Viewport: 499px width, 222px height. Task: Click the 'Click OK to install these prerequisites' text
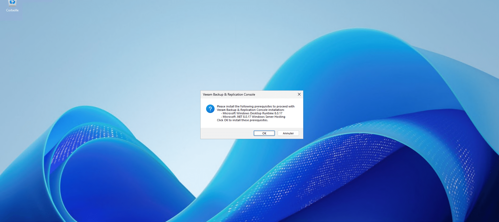pos(242,120)
